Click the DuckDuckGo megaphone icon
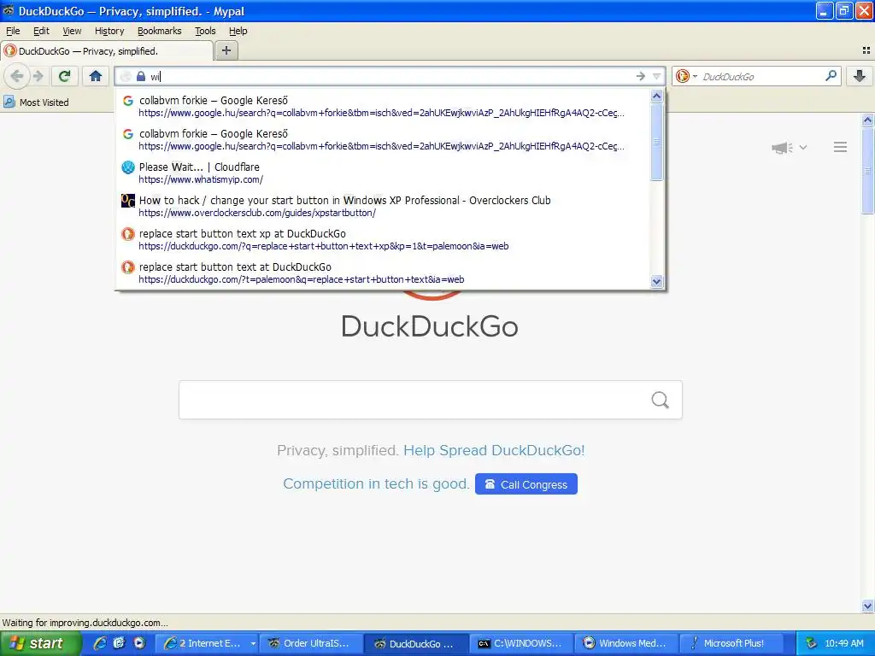The height and width of the screenshot is (656, 875). 782,147
